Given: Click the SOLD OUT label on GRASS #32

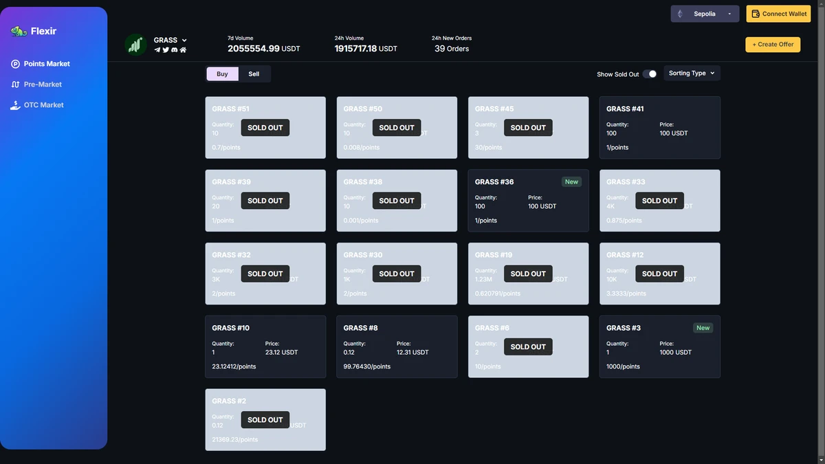Looking at the screenshot, I should click(265, 274).
